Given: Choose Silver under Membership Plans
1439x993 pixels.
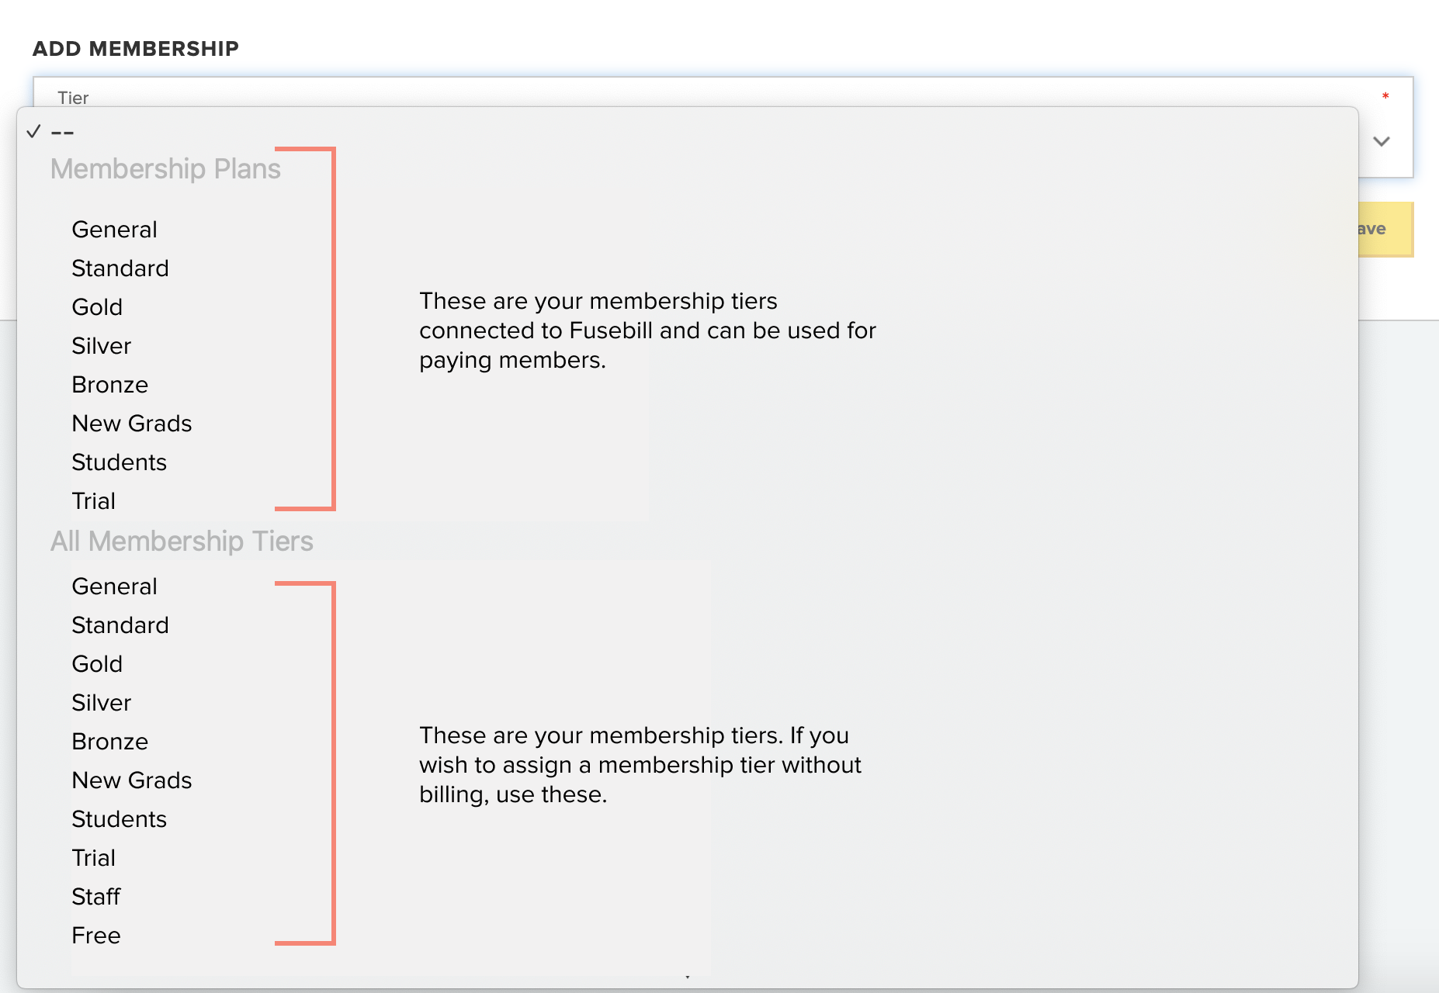Looking at the screenshot, I should (101, 346).
